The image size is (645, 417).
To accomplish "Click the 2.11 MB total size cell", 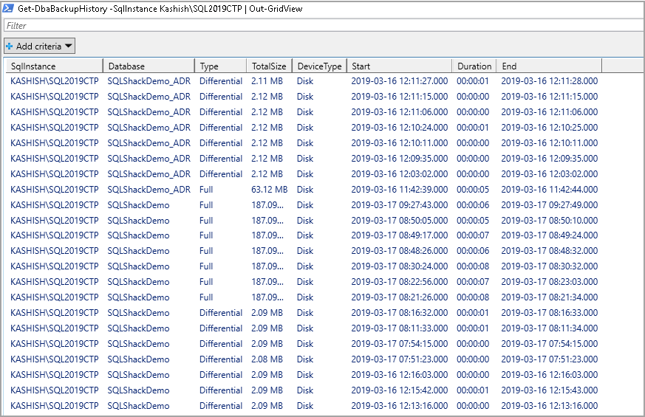I will click(x=267, y=81).
